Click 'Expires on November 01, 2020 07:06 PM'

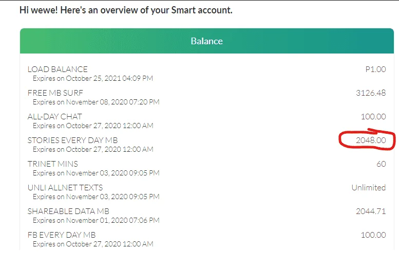96,220
